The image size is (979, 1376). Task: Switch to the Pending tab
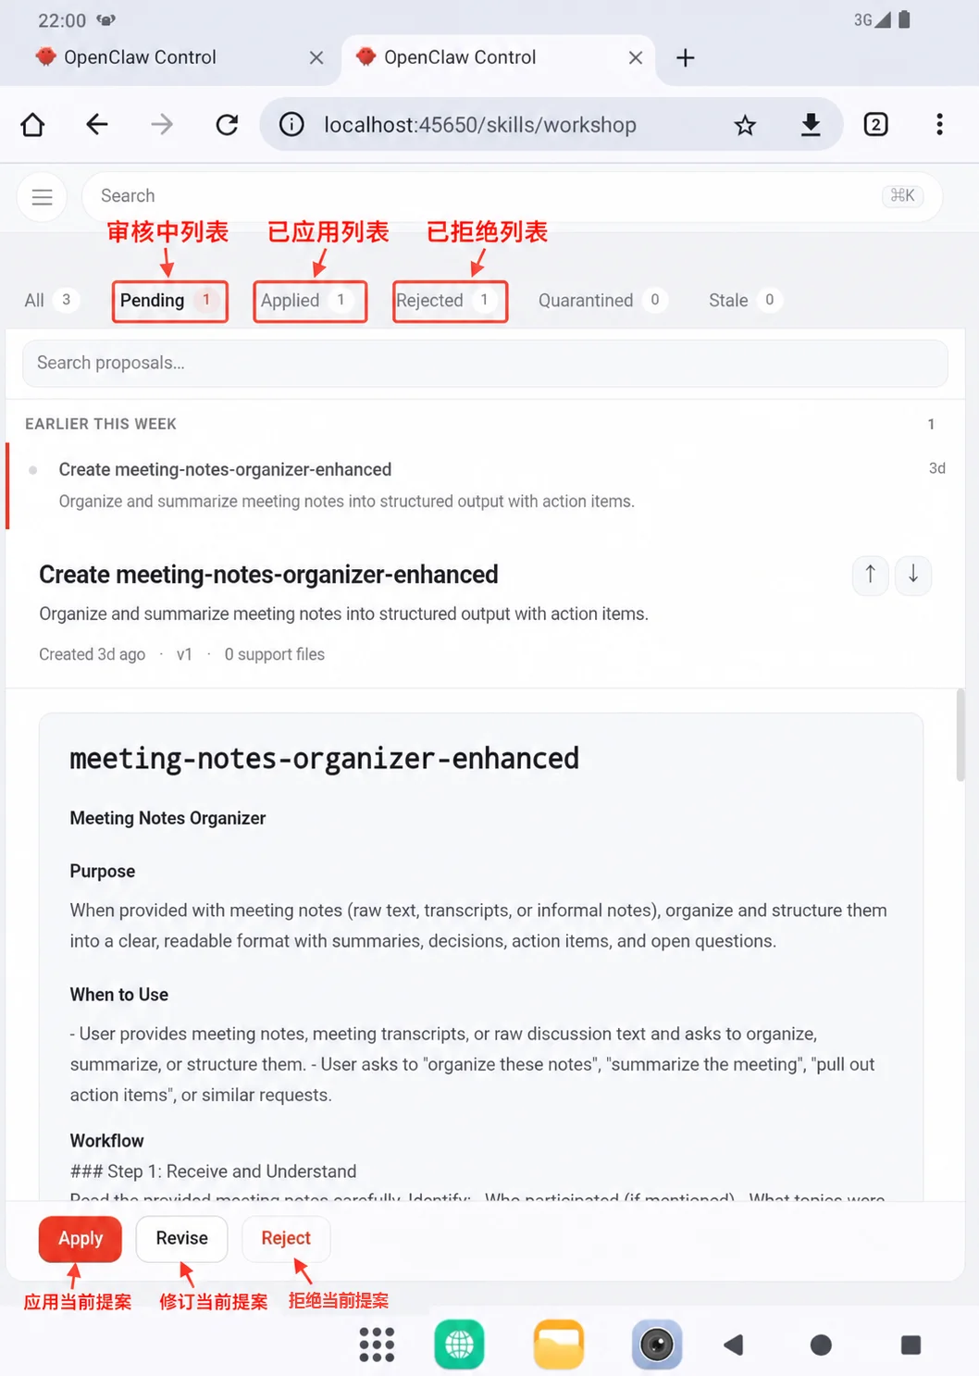coord(169,301)
